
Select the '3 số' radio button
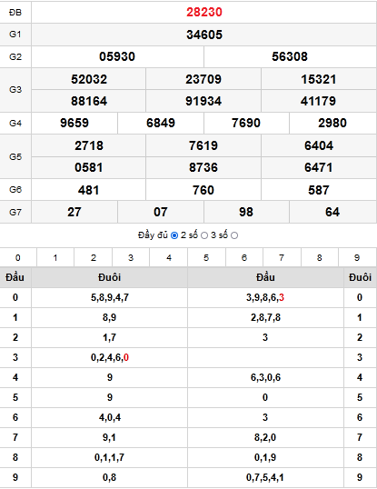tap(234, 235)
